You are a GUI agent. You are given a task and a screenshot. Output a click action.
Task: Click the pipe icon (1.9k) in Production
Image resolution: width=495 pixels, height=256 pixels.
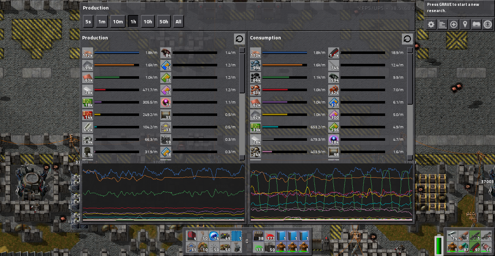pos(88,152)
